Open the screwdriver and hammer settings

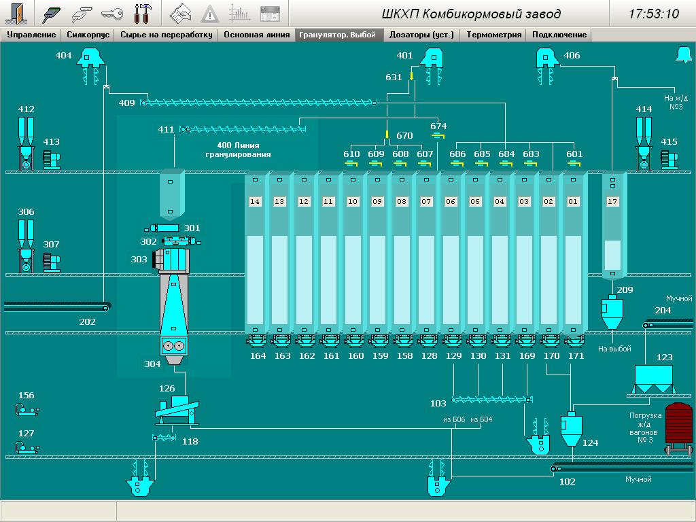click(141, 13)
